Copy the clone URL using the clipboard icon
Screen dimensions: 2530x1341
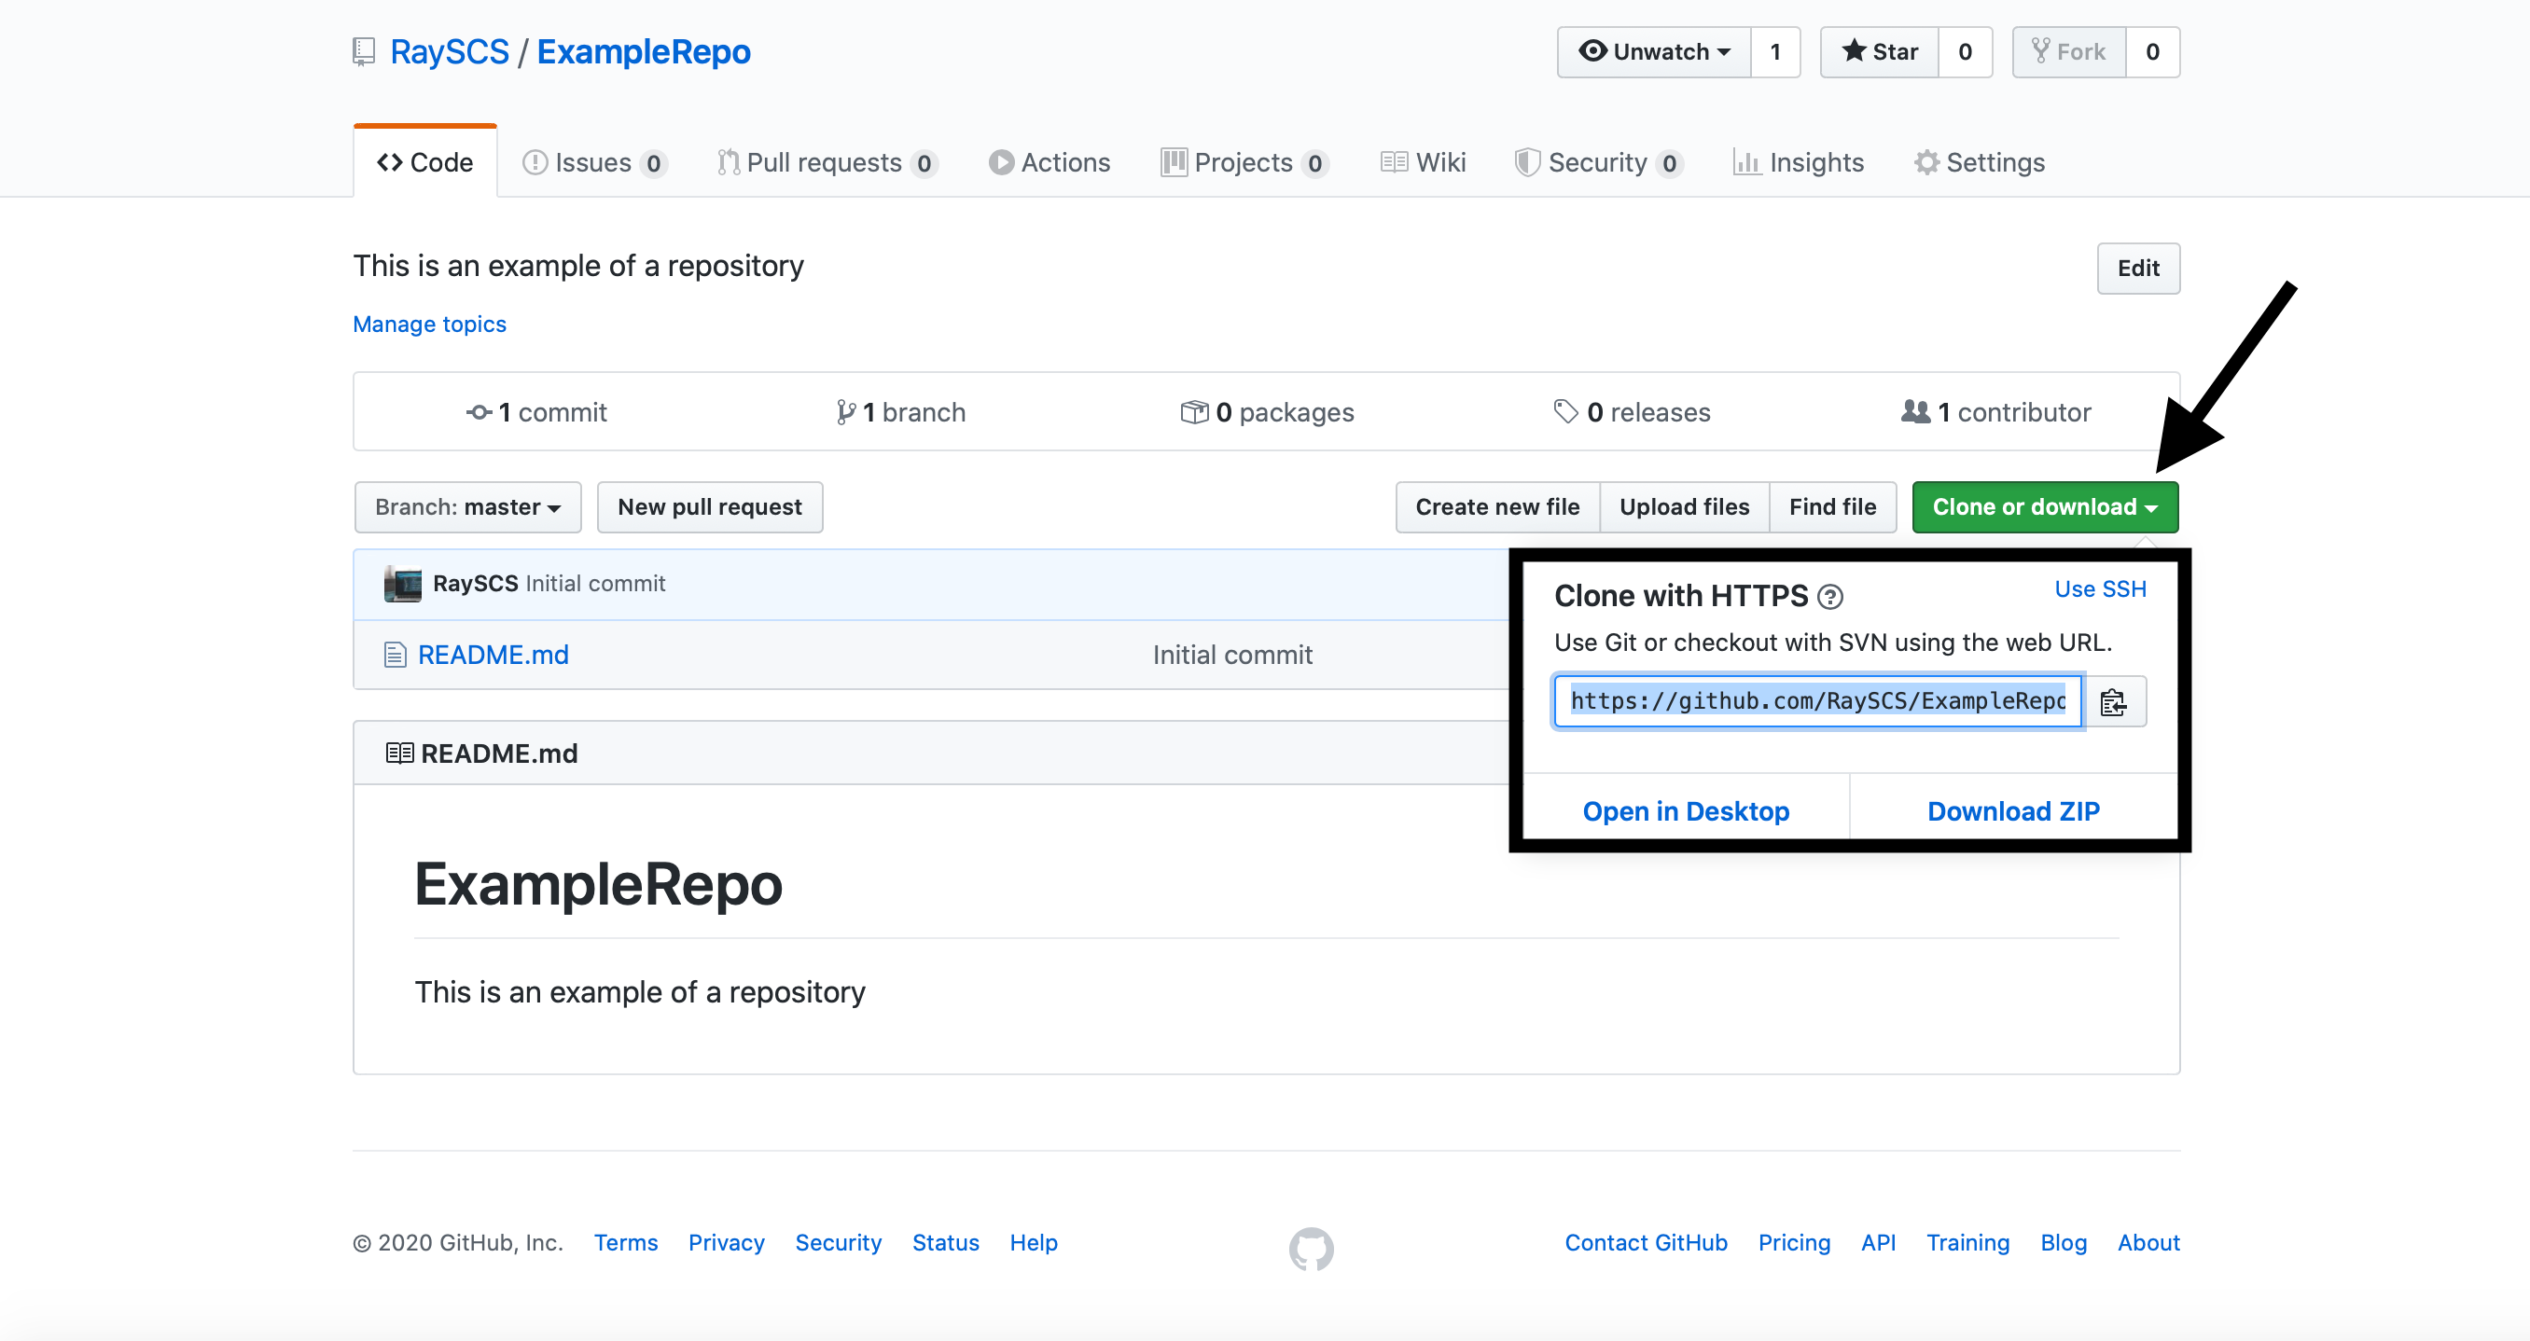click(2114, 701)
